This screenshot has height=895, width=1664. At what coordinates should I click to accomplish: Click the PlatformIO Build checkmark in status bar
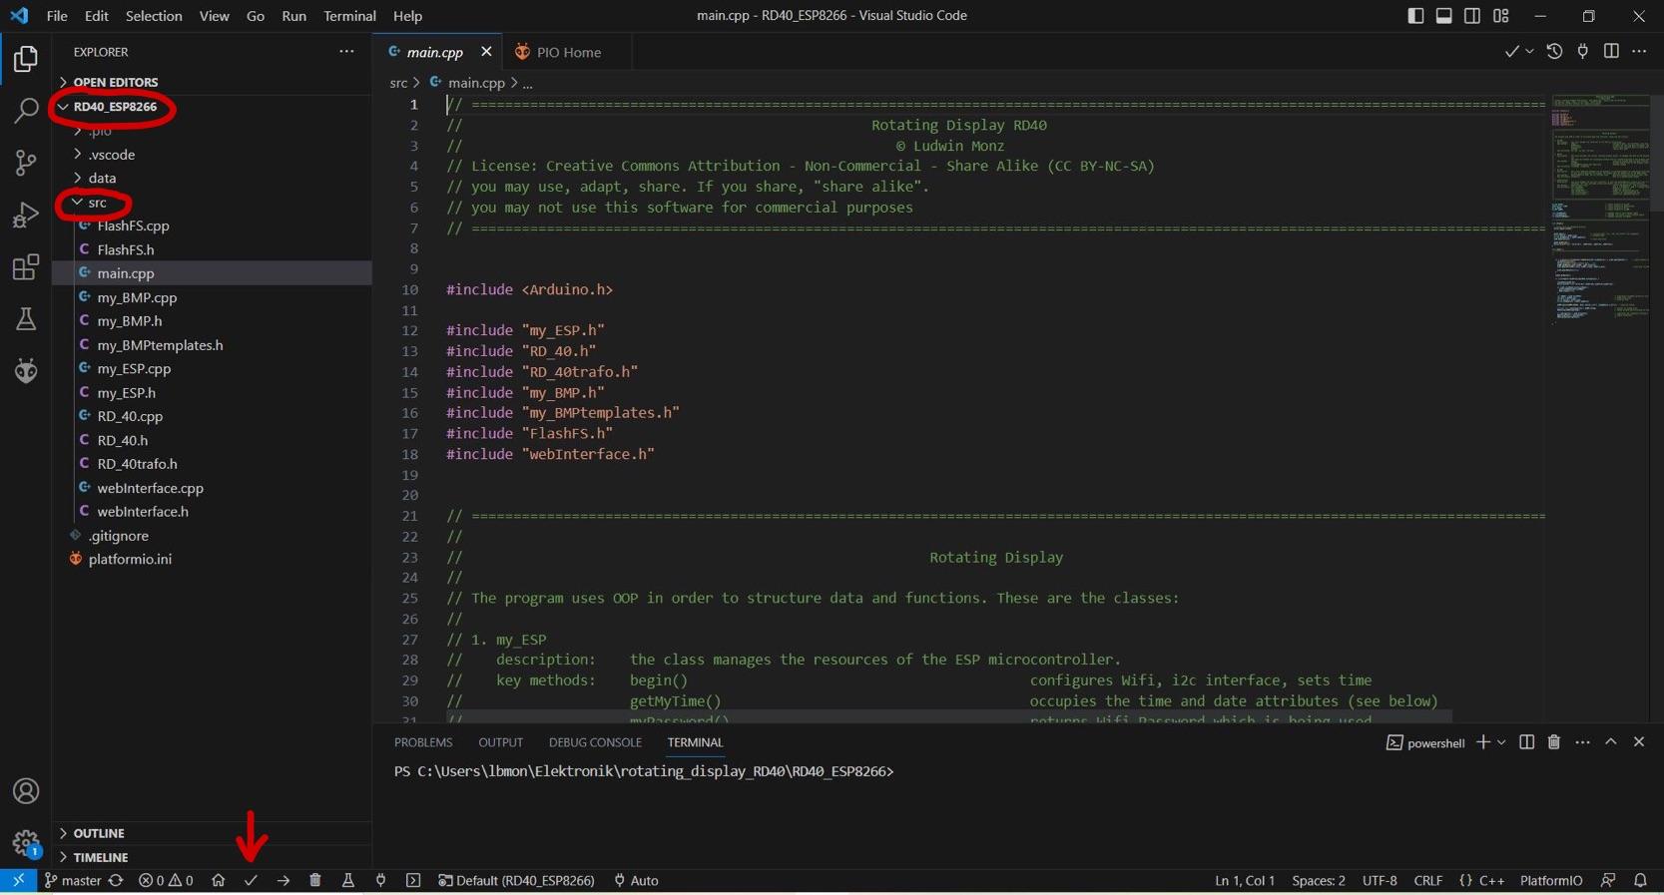pyautogui.click(x=251, y=880)
